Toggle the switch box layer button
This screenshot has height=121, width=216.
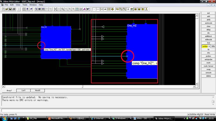102,9
